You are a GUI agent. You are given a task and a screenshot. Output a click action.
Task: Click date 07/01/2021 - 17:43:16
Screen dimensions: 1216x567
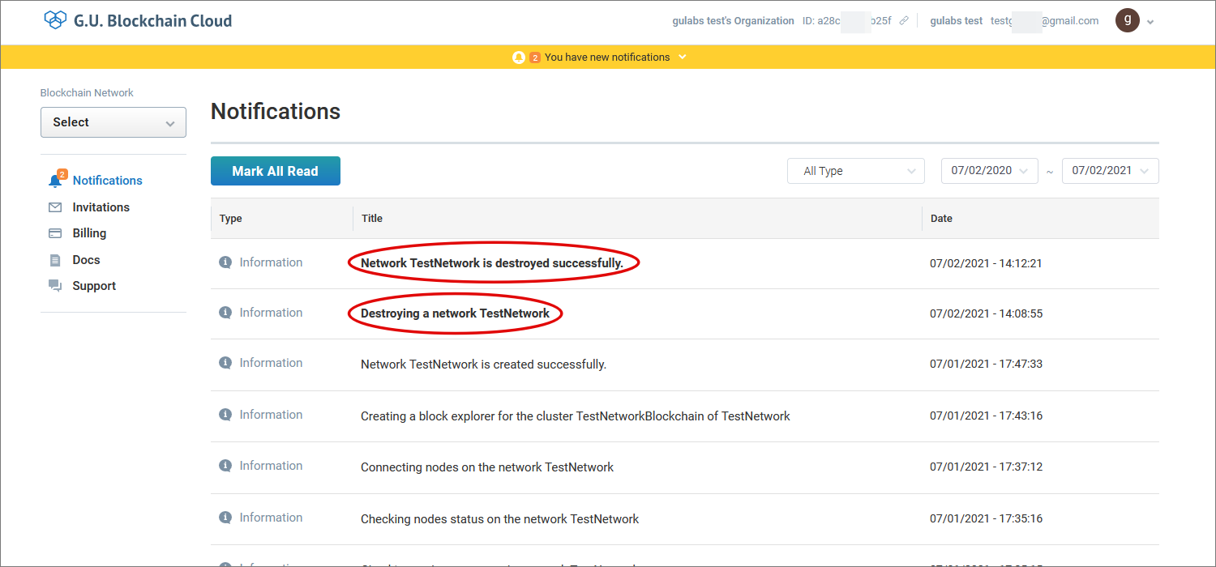(x=986, y=416)
